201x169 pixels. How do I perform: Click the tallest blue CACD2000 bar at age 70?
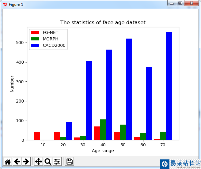(169, 86)
